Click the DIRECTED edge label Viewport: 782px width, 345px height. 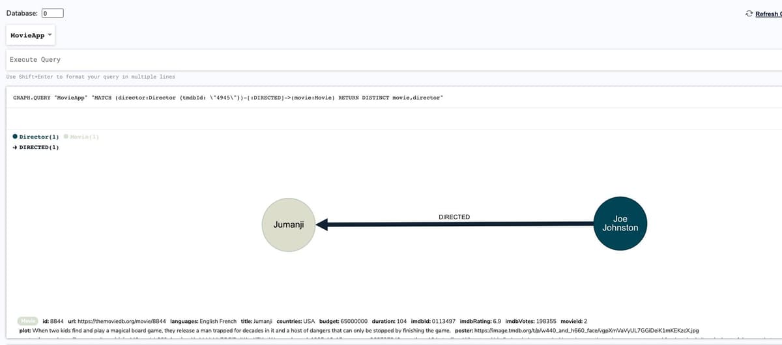454,217
